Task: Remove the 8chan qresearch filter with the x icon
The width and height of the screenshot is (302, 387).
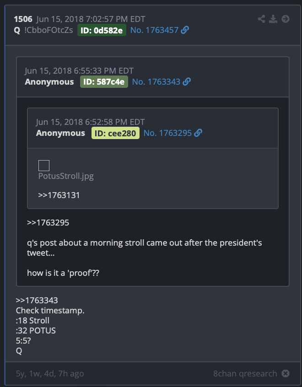Action: click(286, 373)
